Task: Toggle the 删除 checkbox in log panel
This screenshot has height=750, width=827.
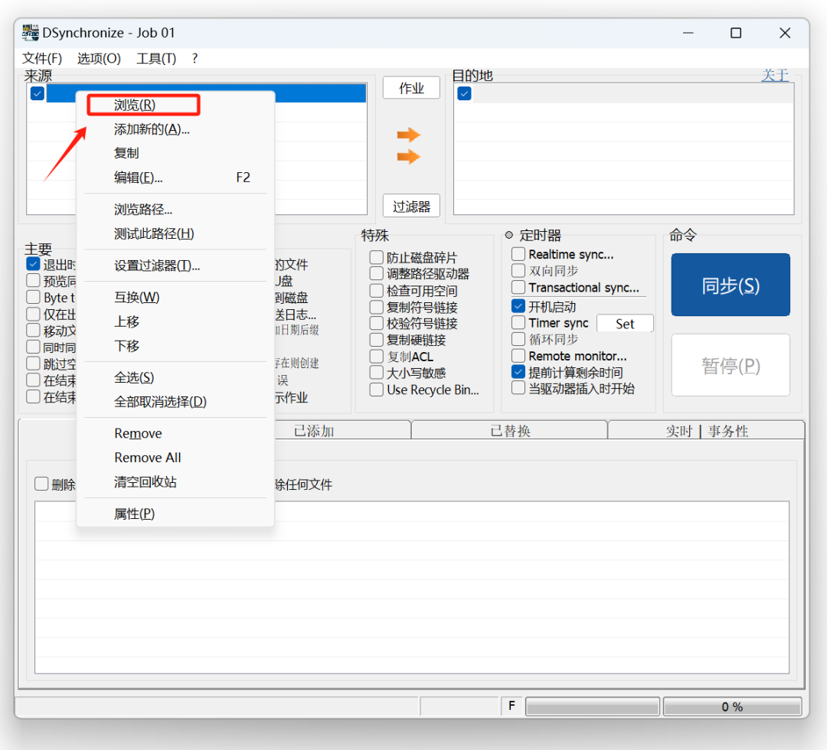Action: (41, 484)
